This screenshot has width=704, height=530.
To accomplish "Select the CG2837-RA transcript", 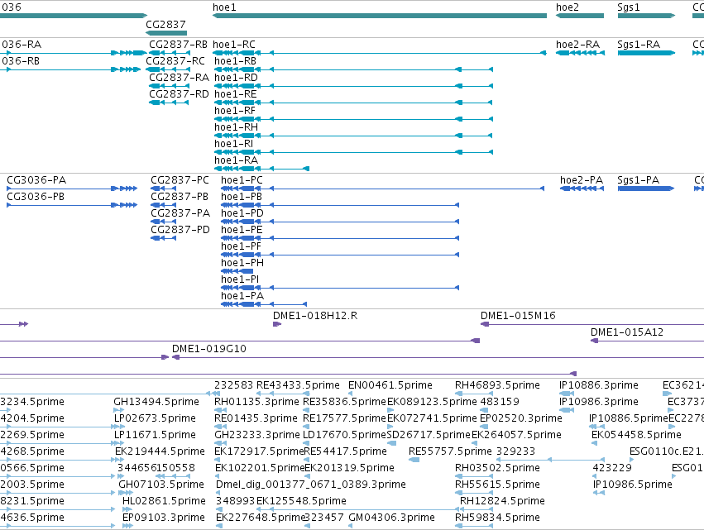I will [170, 86].
